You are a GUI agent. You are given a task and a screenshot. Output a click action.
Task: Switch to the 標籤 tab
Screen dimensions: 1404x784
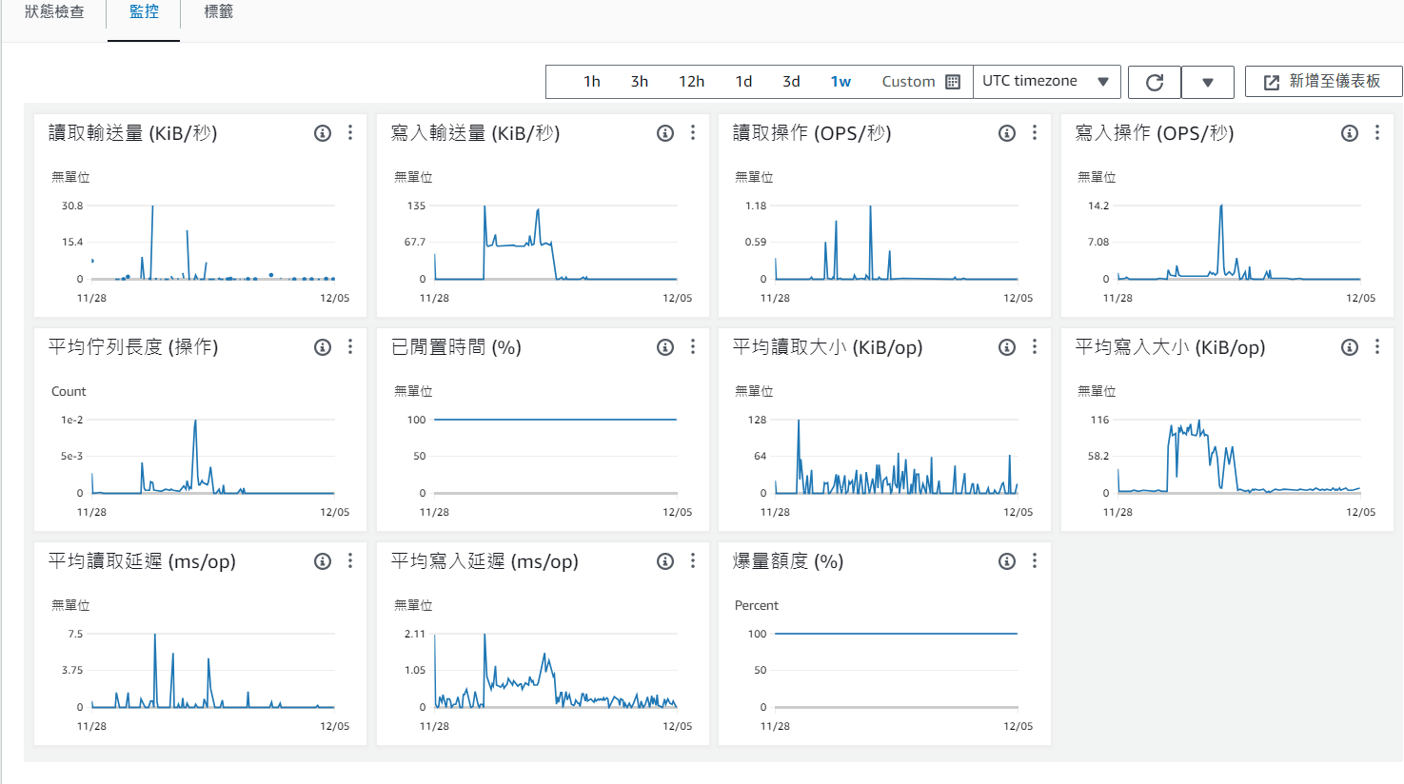[x=219, y=12]
